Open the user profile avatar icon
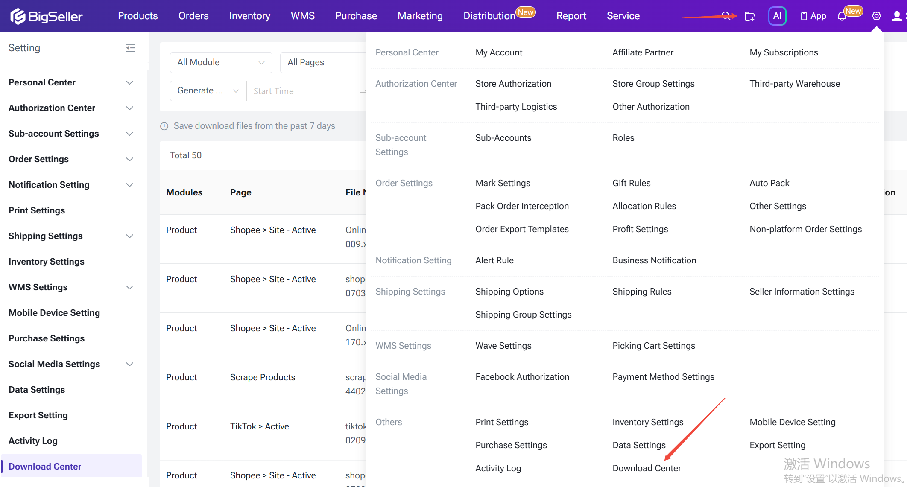907x487 pixels. point(897,16)
